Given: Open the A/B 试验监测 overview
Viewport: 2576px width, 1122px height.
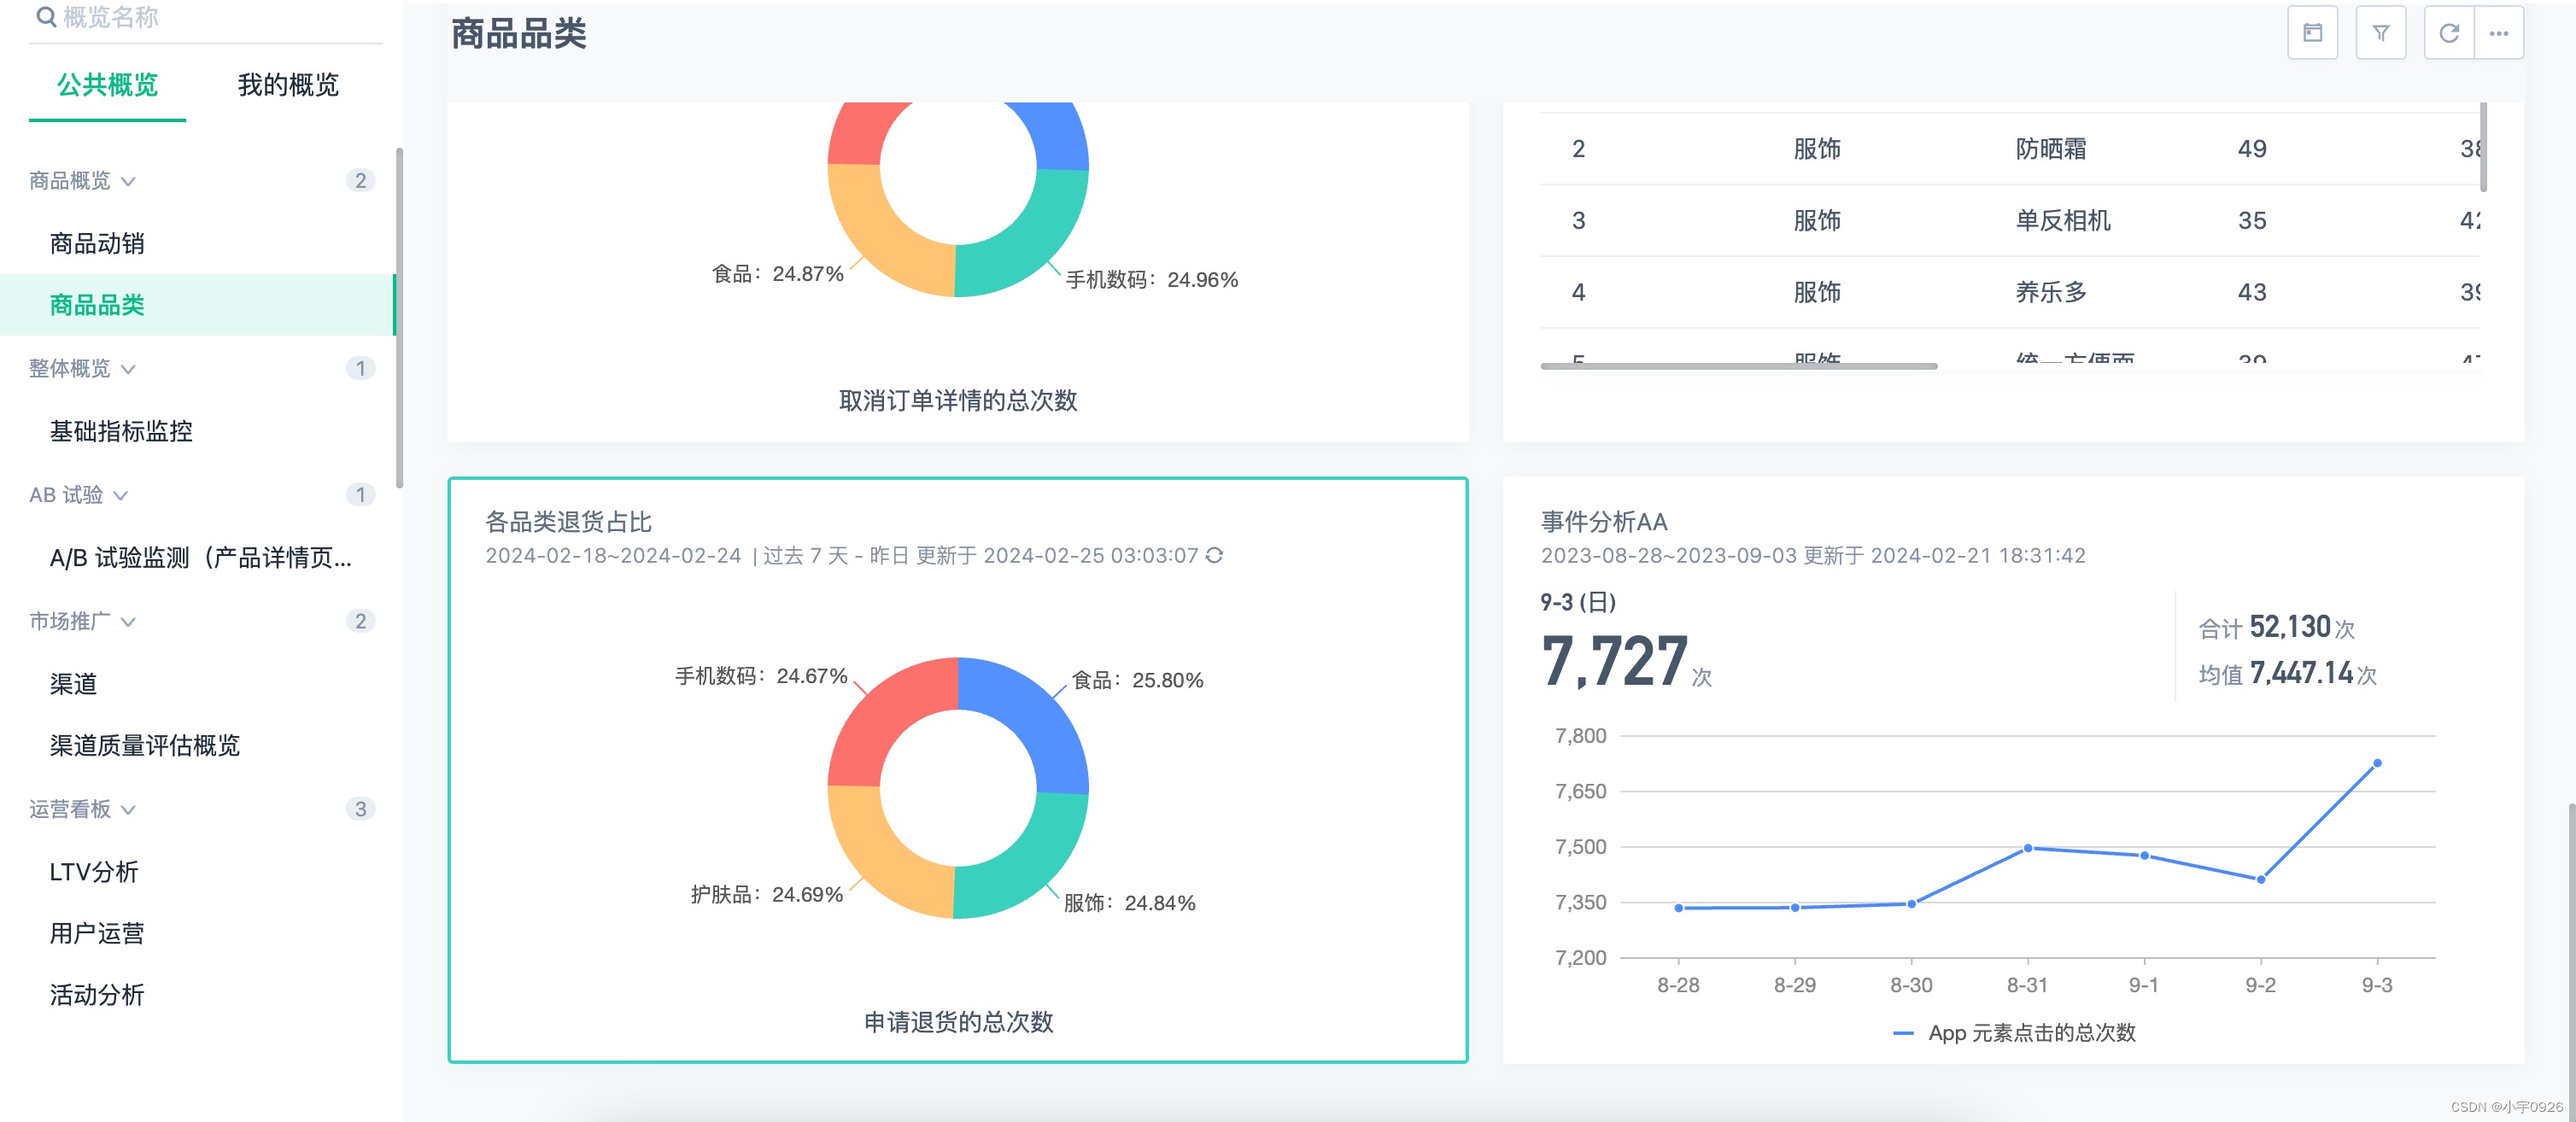Looking at the screenshot, I should point(200,557).
